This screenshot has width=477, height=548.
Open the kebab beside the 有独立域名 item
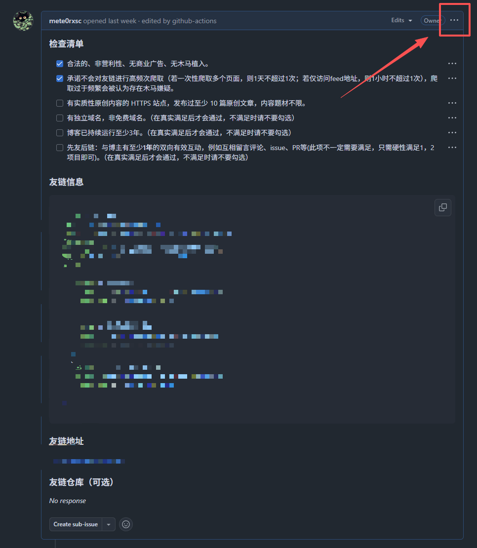[452, 117]
